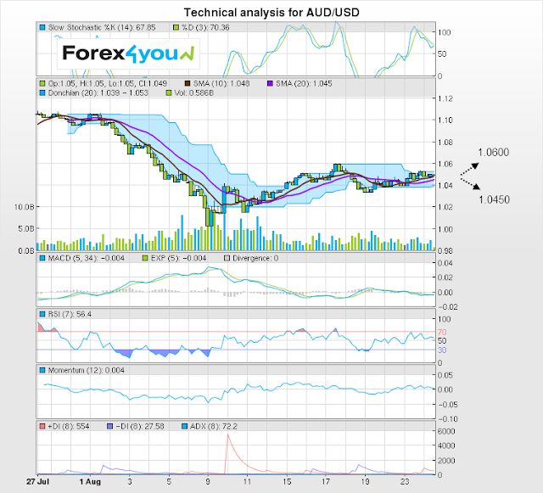This screenshot has width=543, height=493.
Task: Click the tallest volume bar near Aug 7
Action: [x=182, y=232]
